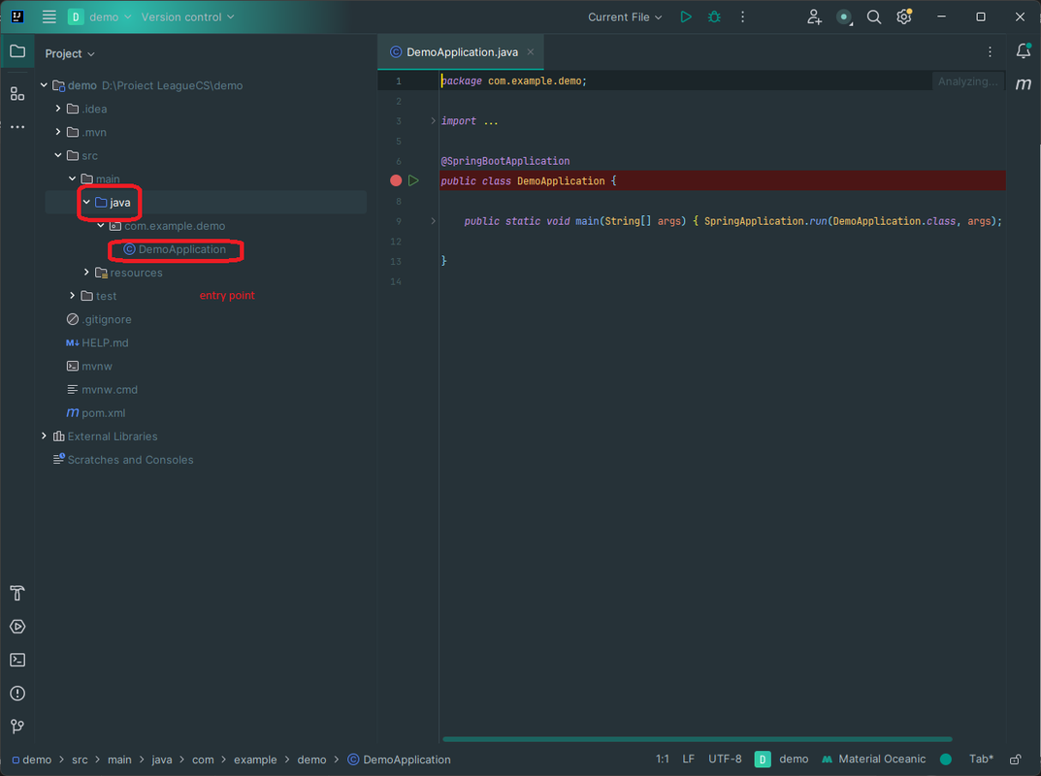Open IDE settings gear icon

pos(904,16)
